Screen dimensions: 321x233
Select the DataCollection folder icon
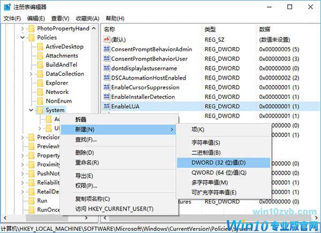coord(40,74)
